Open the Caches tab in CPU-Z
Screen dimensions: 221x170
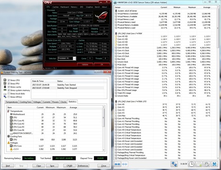55,7
